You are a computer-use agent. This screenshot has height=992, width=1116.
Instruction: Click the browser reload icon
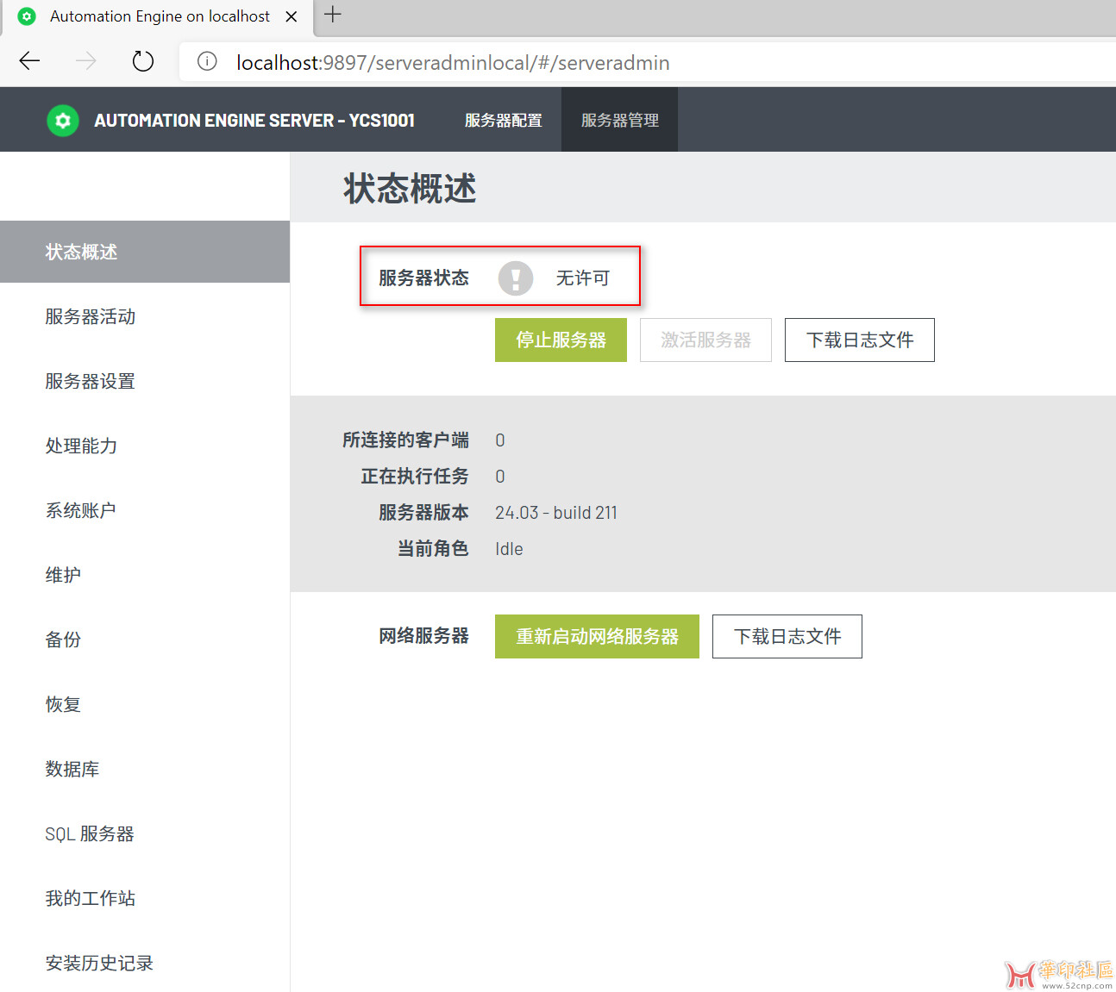click(143, 61)
